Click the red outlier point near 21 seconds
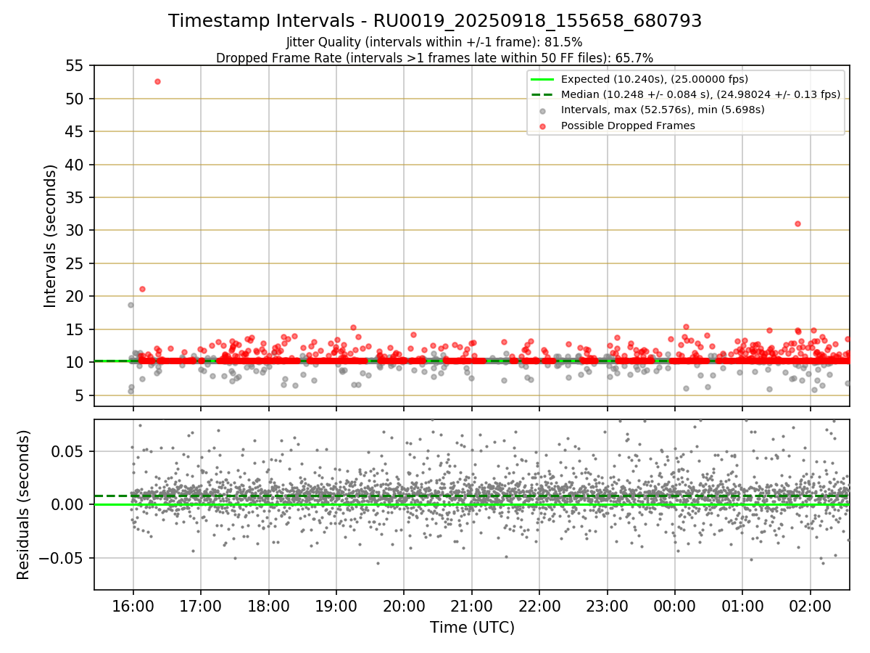The height and width of the screenshot is (653, 870). coord(142,289)
